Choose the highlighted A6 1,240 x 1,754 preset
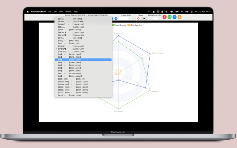Viewport: 237px width, 148px height. click(83, 60)
